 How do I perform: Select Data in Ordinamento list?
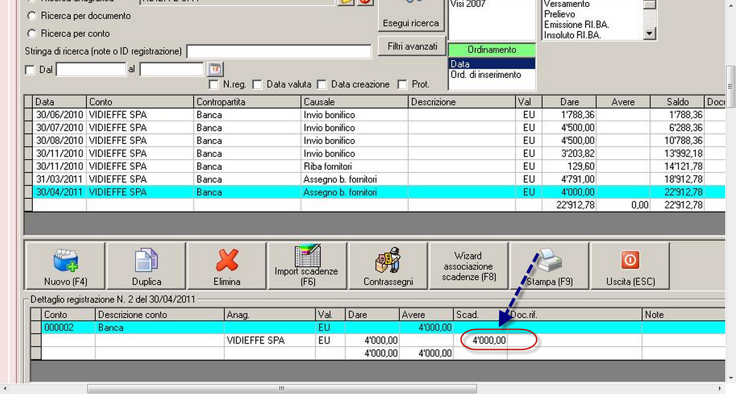pyautogui.click(x=492, y=64)
